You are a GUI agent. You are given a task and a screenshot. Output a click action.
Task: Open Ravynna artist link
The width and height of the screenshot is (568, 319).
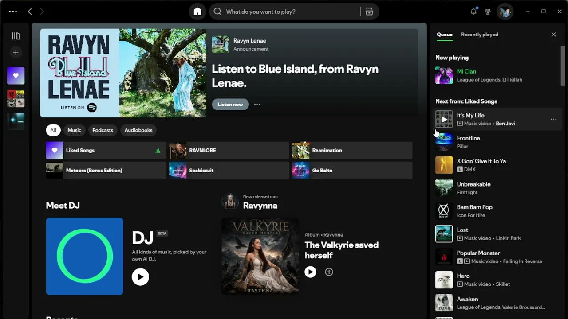pyautogui.click(x=260, y=206)
